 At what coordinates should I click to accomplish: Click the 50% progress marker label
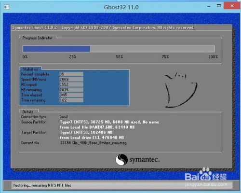120,57
